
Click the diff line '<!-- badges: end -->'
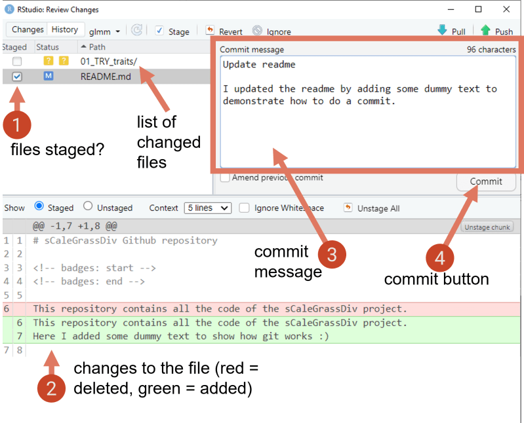tap(89, 282)
